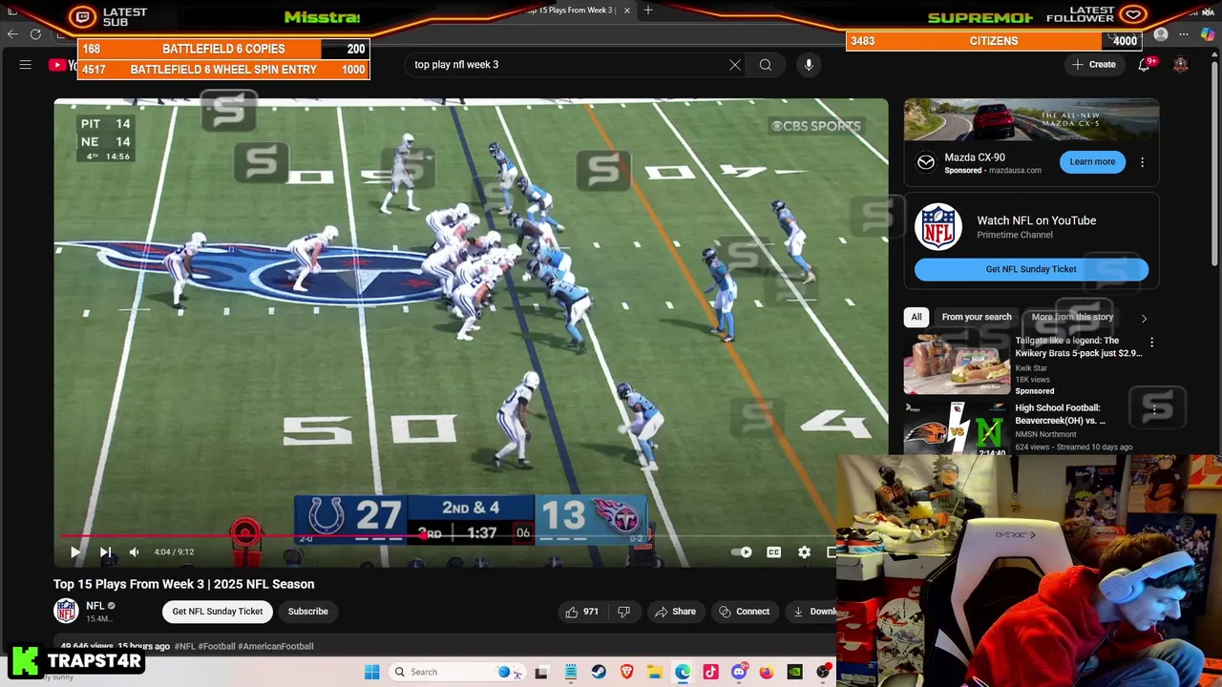Run the search with magnifier button
1222x687 pixels.
(766, 65)
